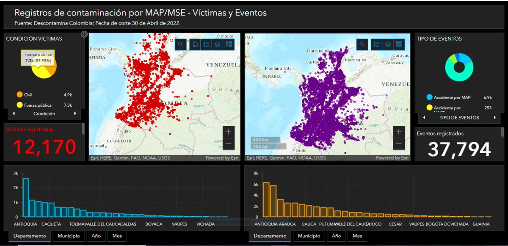
Task: Click the 'Powered by Esri' link on victims map
Action: (221, 158)
